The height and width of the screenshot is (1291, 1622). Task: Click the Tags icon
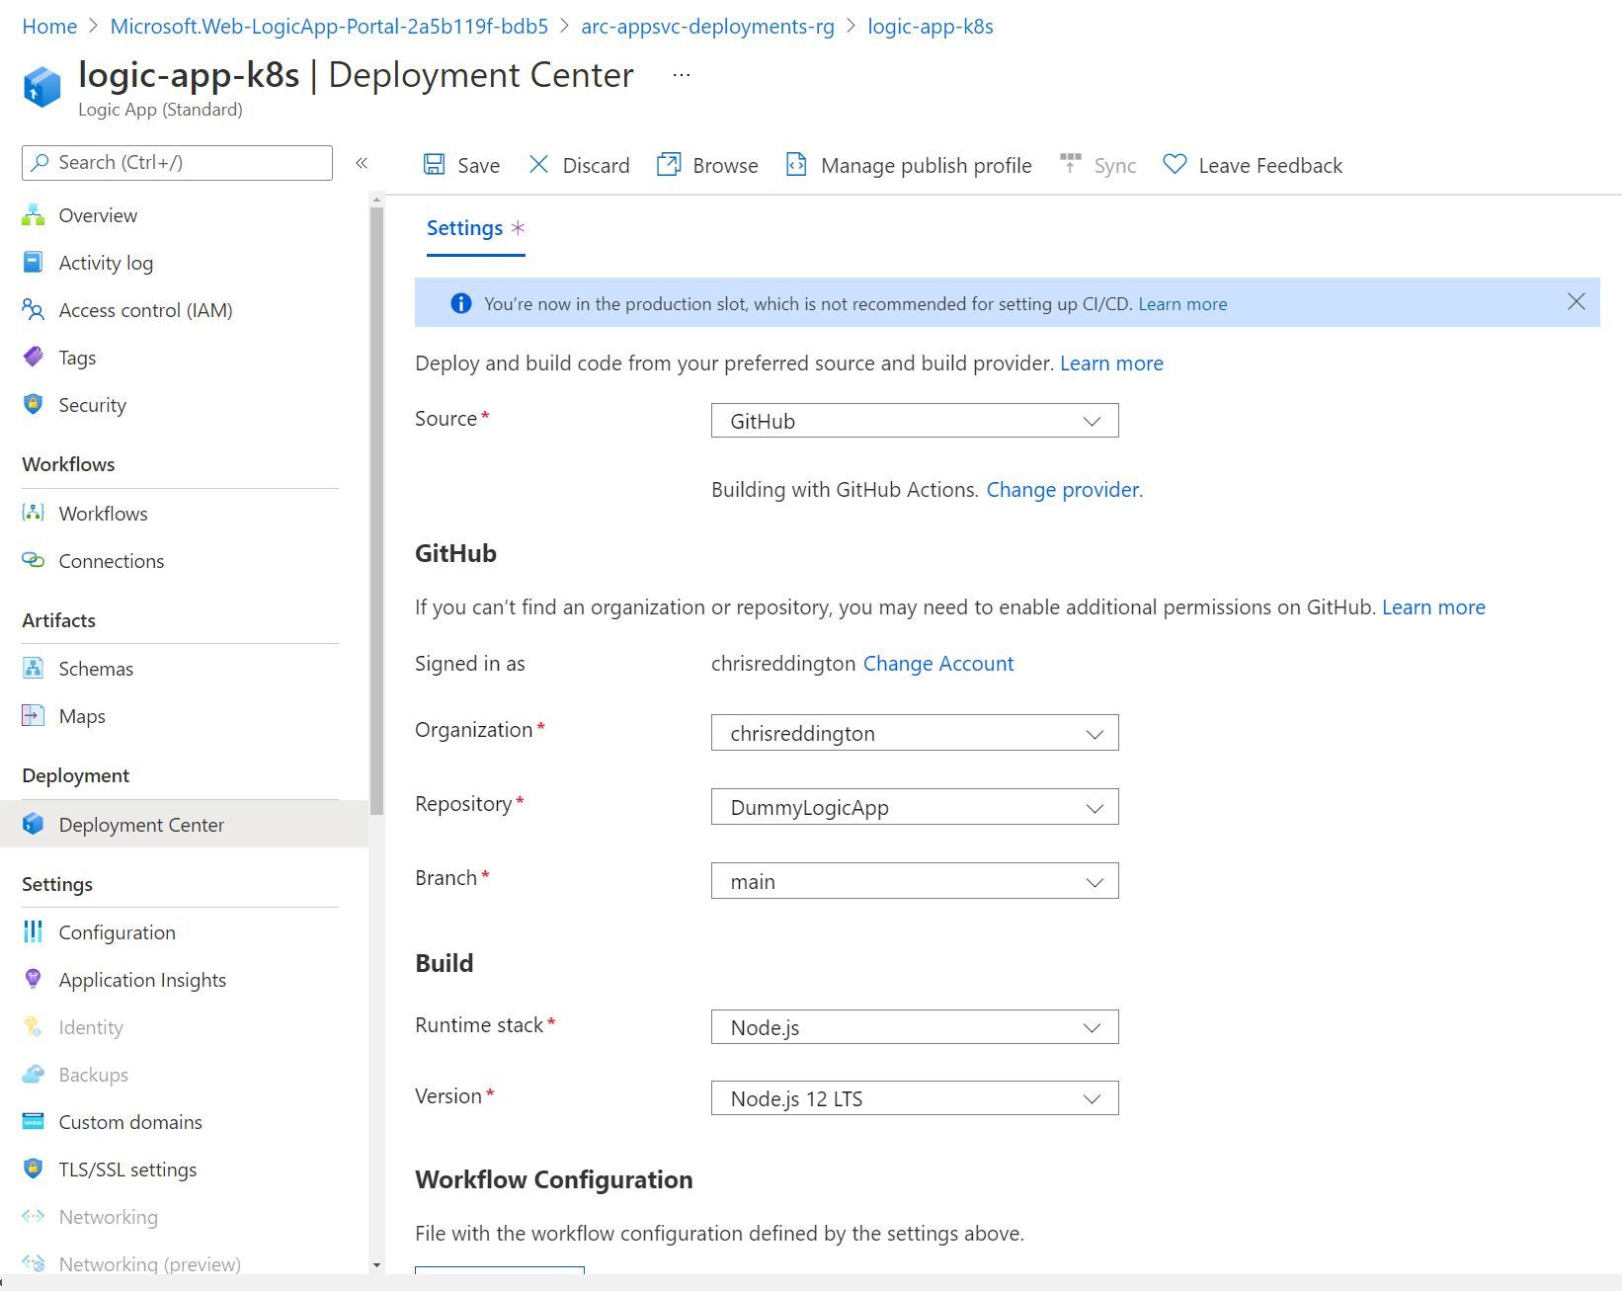(34, 357)
